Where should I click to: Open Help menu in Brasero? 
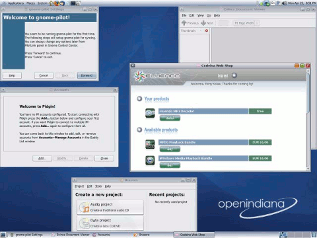click(x=108, y=186)
